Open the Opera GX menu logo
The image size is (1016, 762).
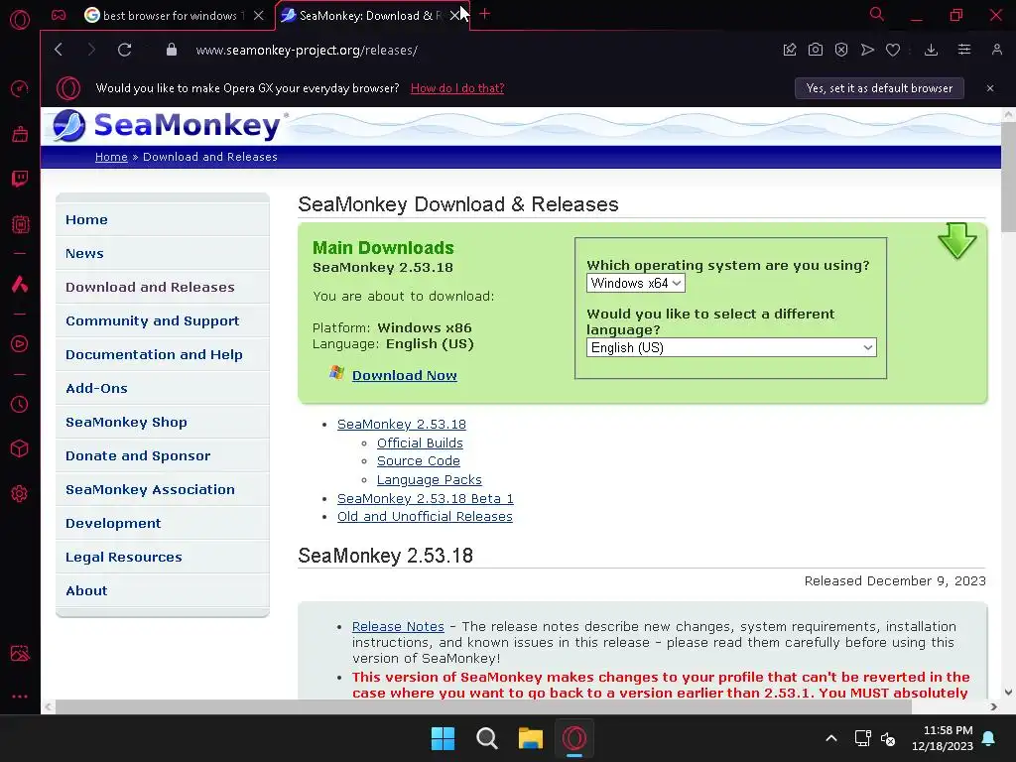click(20, 20)
